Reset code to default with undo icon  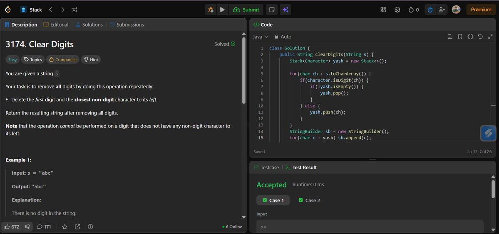[x=480, y=37]
